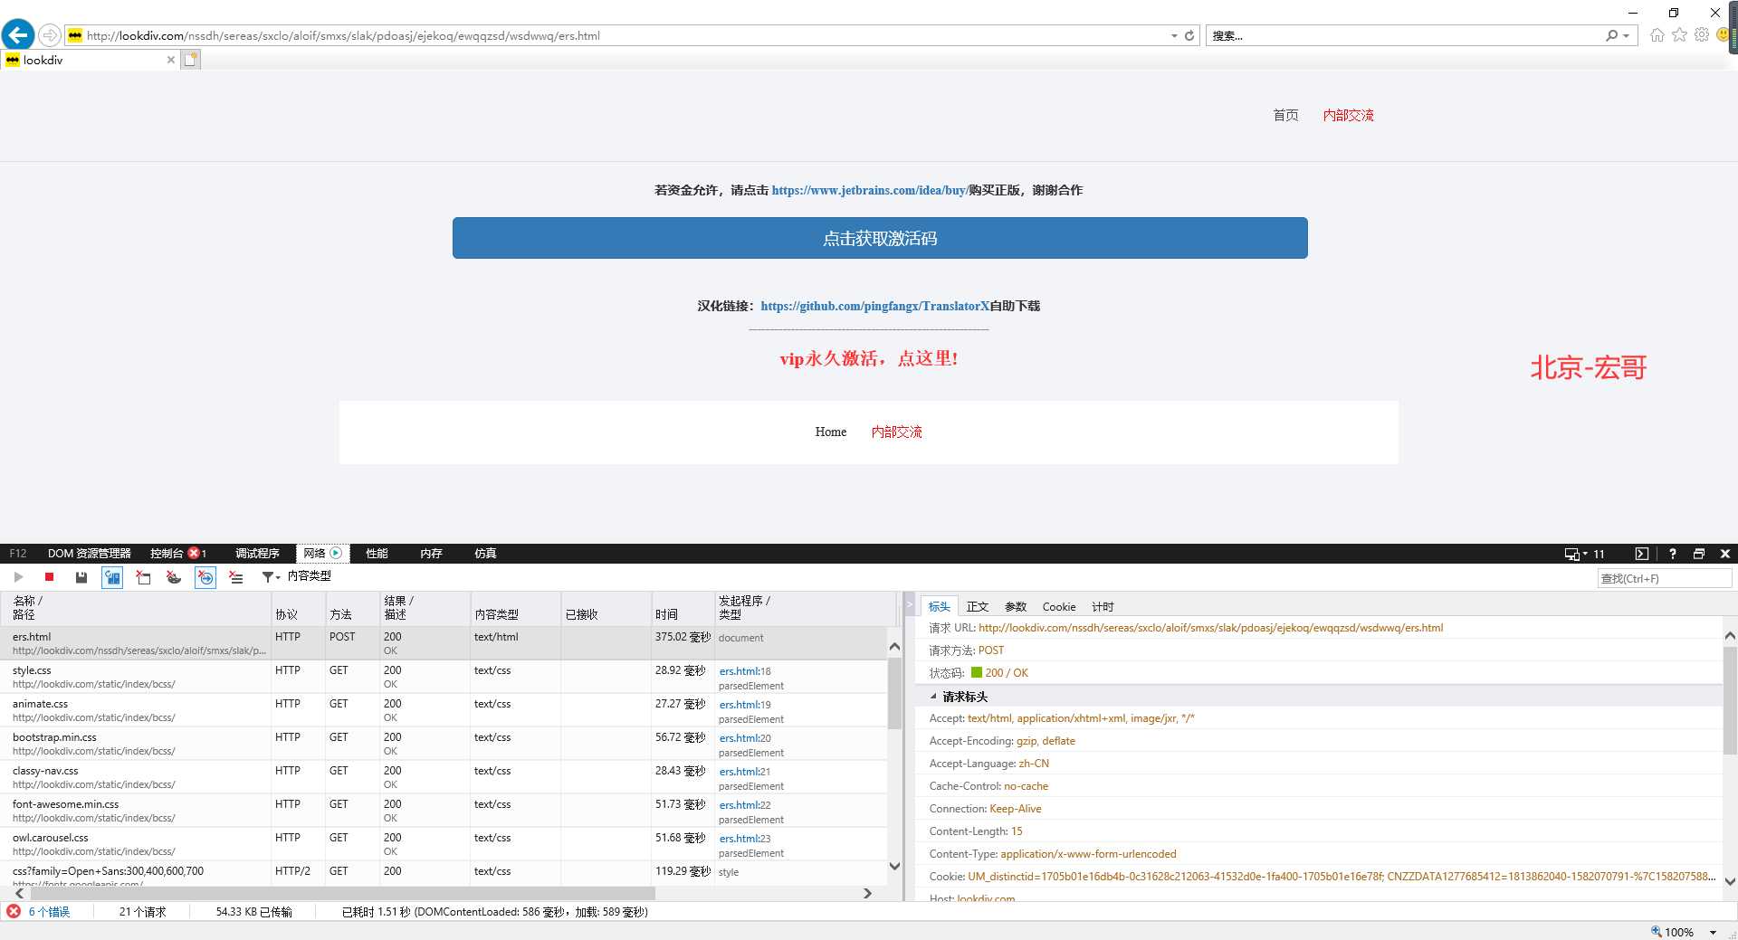
Task: Open a new browser tab
Action: [190, 60]
